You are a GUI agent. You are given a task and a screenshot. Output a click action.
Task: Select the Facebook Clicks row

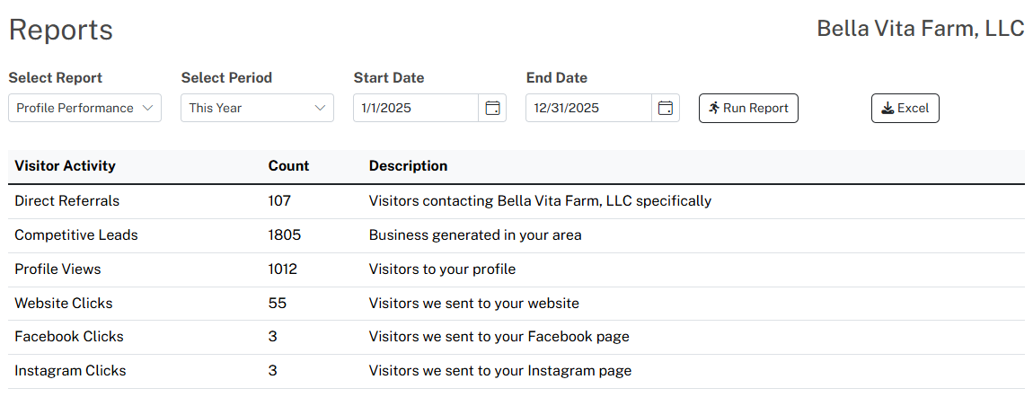(516, 337)
